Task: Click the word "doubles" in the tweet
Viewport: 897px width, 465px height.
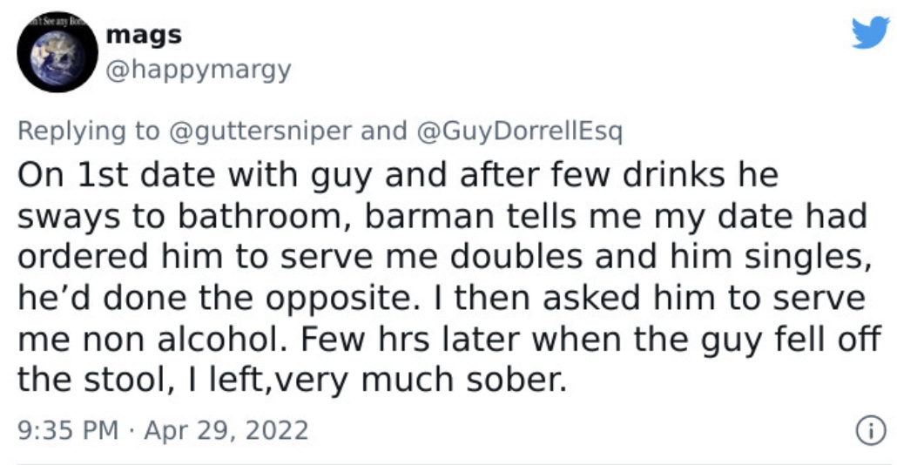Action: (x=516, y=258)
